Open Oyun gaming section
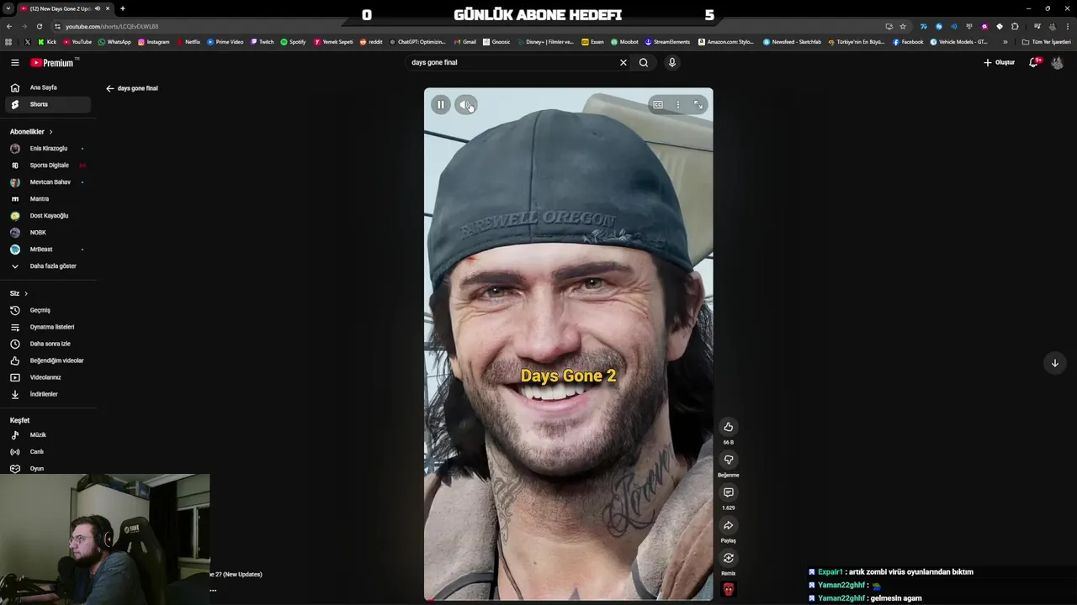The width and height of the screenshot is (1077, 605). (x=46, y=469)
